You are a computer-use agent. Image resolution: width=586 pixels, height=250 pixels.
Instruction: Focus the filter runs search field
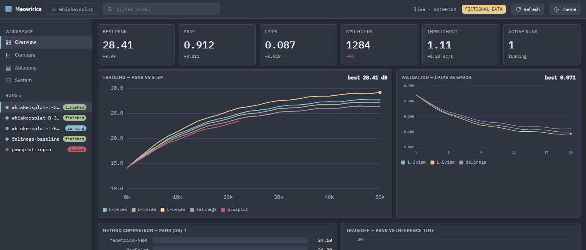click(161, 9)
